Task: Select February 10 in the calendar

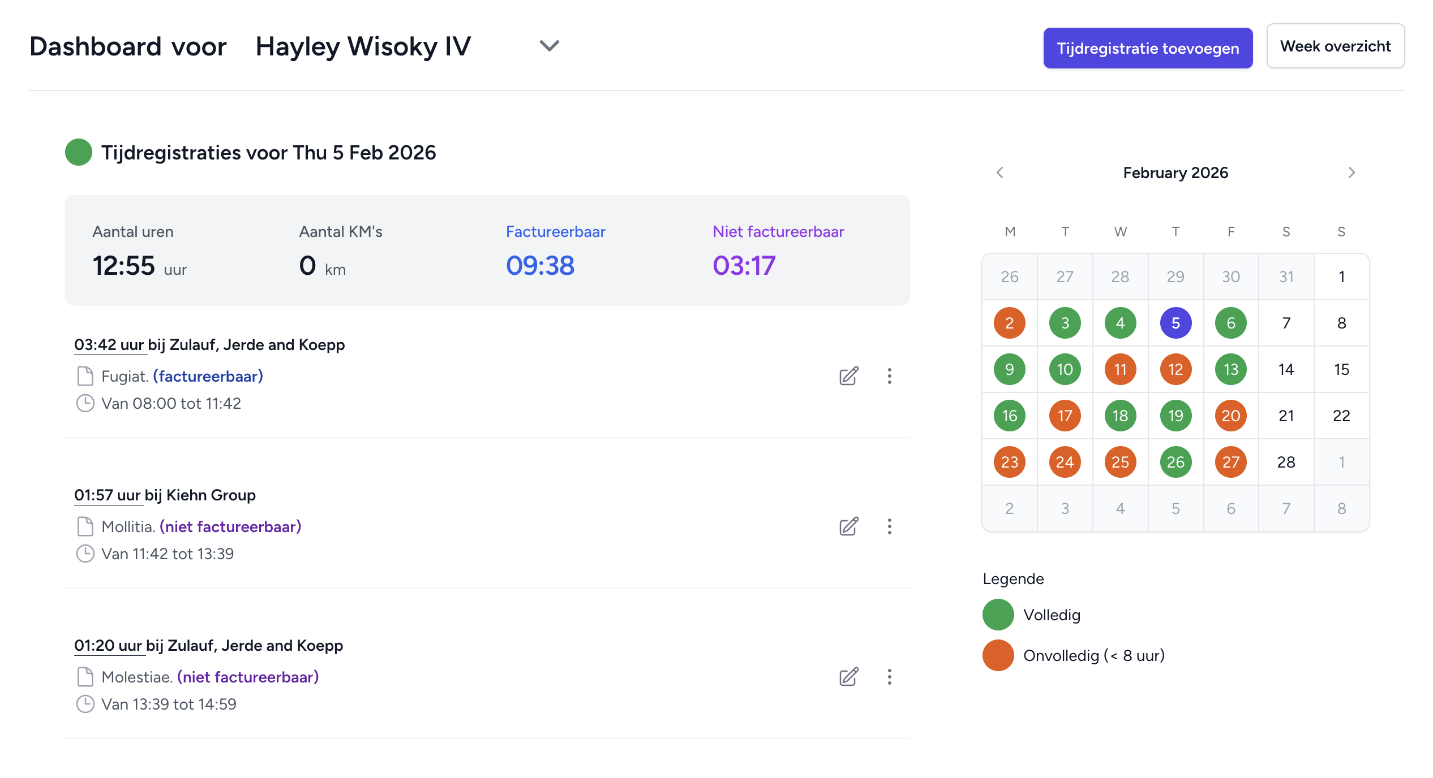Action: pyautogui.click(x=1065, y=369)
